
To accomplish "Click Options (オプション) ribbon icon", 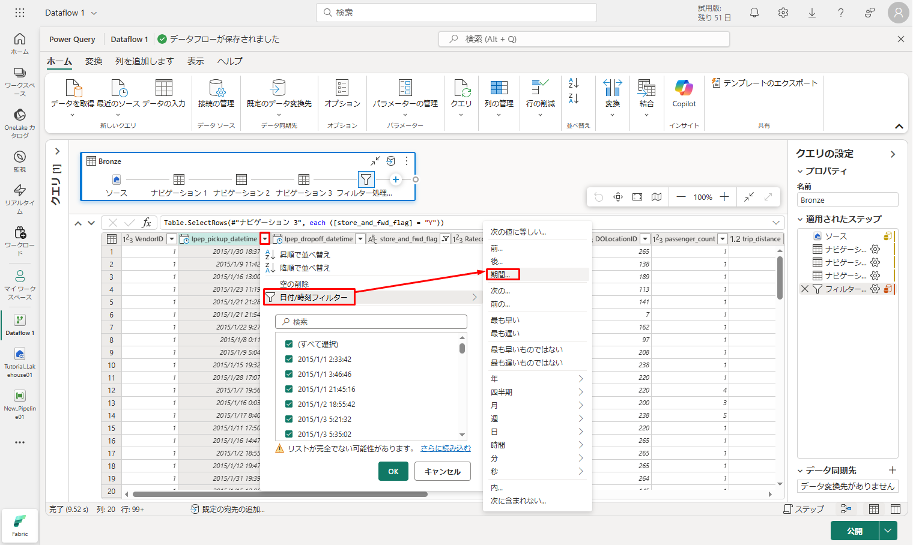I will pyautogui.click(x=342, y=94).
